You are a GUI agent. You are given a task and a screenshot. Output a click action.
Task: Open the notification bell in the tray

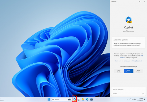click(x=144, y=99)
